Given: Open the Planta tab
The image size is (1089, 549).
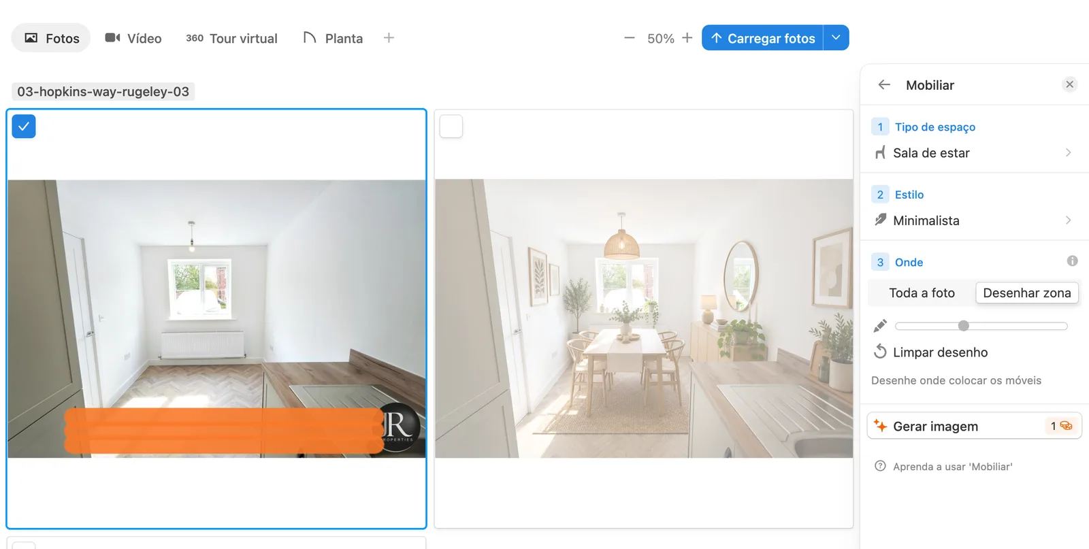Looking at the screenshot, I should tap(333, 38).
